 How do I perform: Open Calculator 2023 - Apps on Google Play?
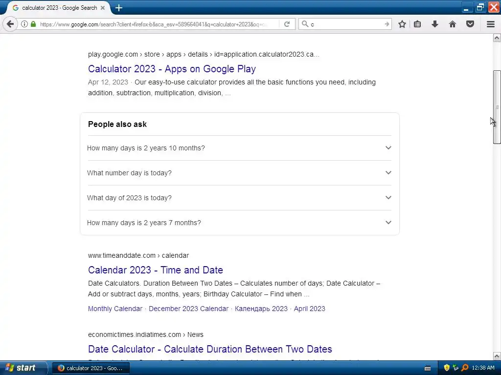point(172,69)
